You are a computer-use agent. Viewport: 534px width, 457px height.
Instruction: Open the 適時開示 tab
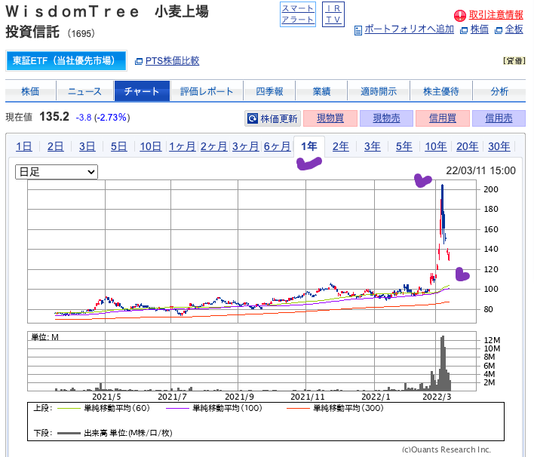tap(379, 91)
